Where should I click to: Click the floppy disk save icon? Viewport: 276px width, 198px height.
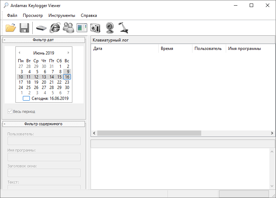pos(24,27)
